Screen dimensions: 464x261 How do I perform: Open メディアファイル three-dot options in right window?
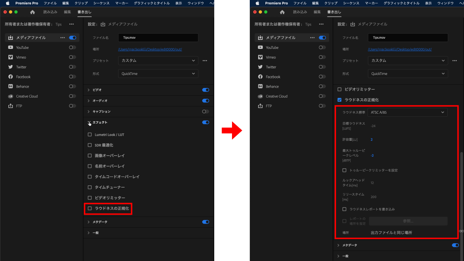(x=312, y=38)
